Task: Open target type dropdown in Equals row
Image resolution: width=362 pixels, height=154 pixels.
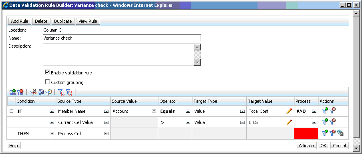Action: pyautogui.click(x=242, y=111)
